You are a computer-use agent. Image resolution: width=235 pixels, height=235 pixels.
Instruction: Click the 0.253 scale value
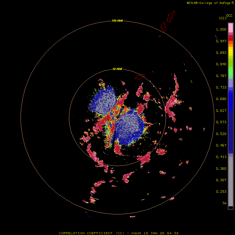coord(221,192)
